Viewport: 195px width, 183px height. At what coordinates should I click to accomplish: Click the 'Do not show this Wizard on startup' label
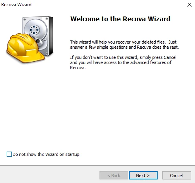tap(46, 154)
